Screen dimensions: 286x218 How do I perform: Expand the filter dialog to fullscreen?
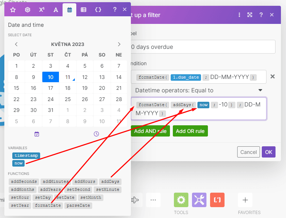249,15
